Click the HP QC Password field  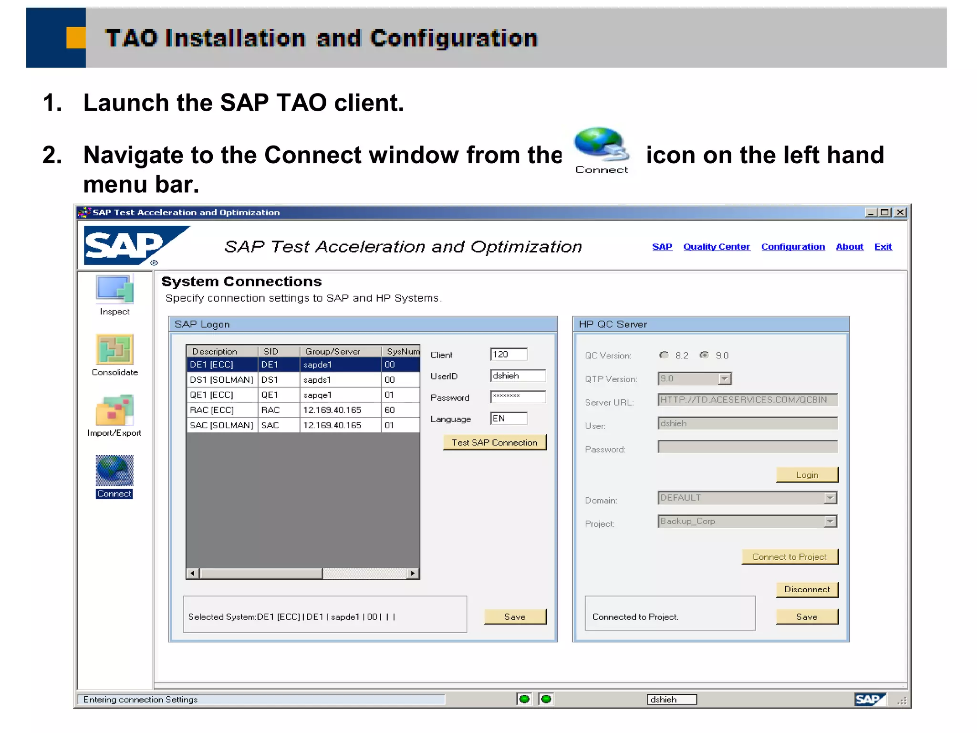tap(748, 447)
